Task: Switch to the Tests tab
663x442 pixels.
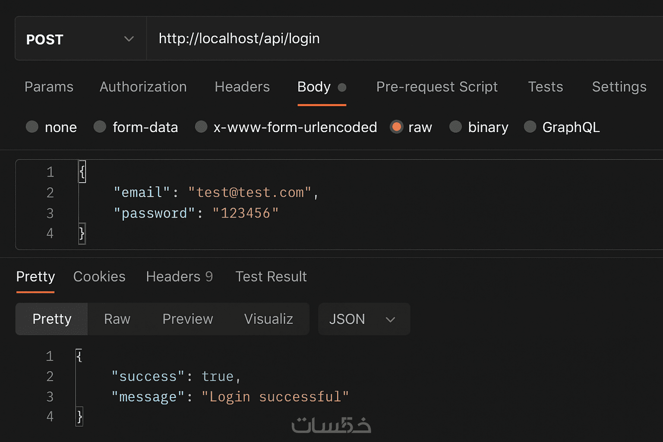Action: point(546,87)
